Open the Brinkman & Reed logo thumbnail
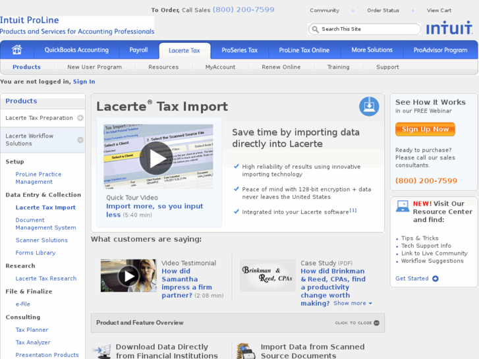 tap(268, 275)
